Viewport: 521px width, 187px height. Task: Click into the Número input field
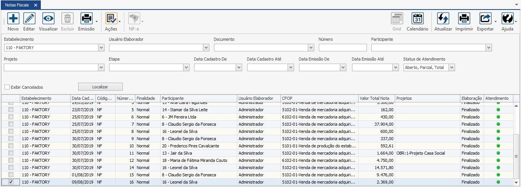click(x=343, y=48)
